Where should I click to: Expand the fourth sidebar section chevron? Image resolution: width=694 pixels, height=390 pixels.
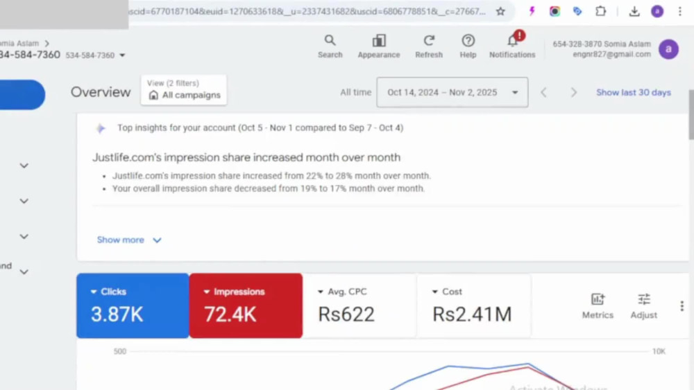click(x=24, y=272)
